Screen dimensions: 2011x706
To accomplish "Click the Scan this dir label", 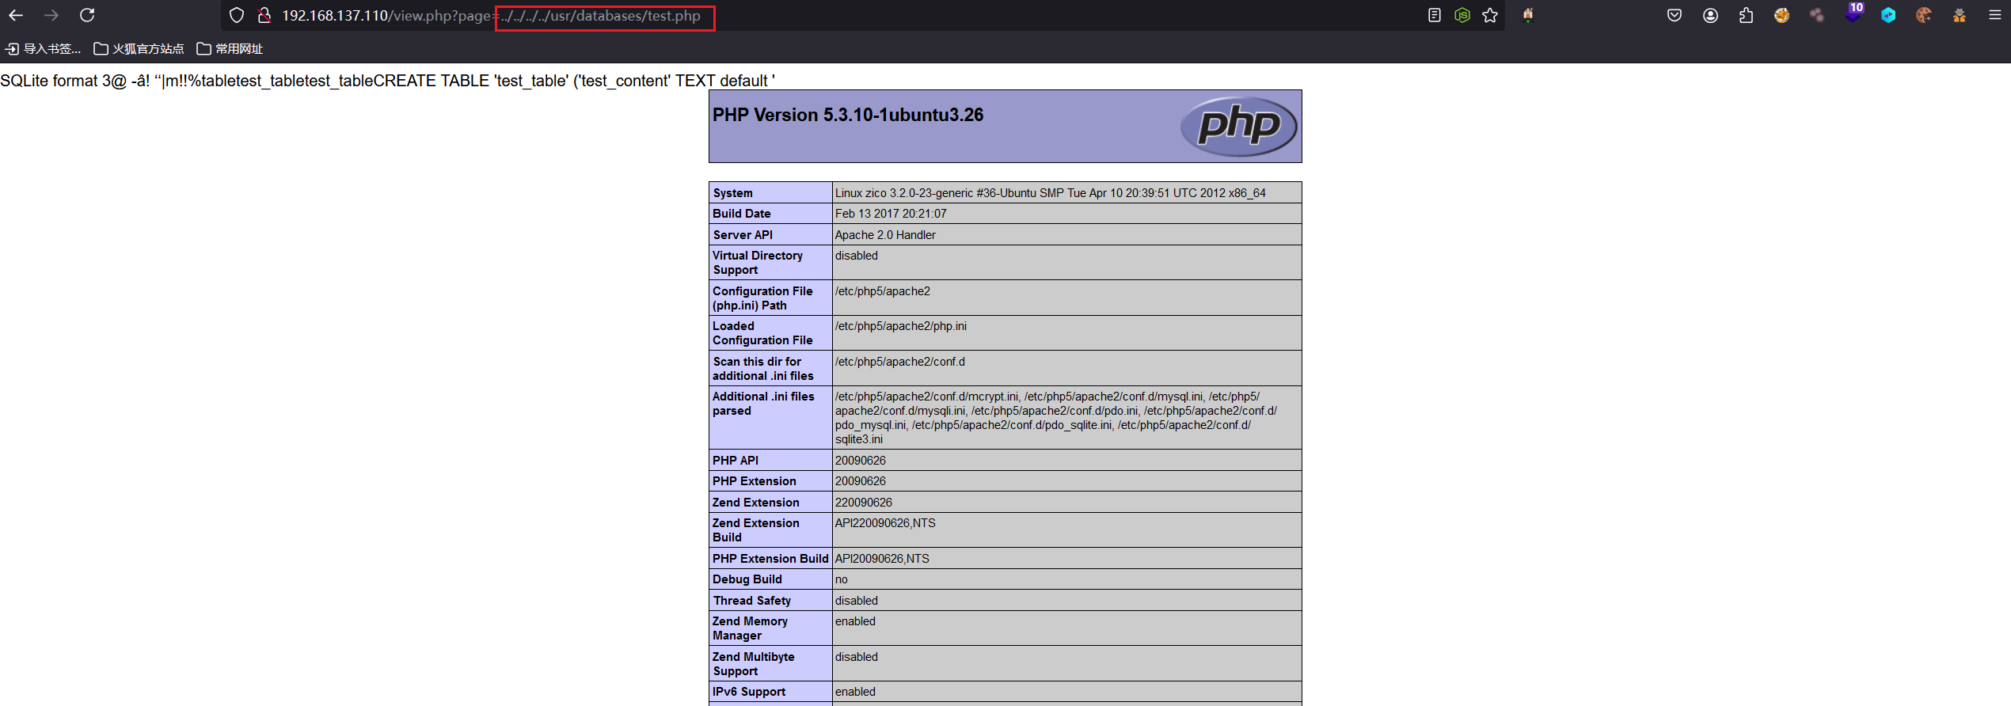I will [770, 369].
